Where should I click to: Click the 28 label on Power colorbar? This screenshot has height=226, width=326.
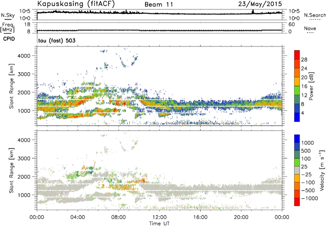point(304,60)
